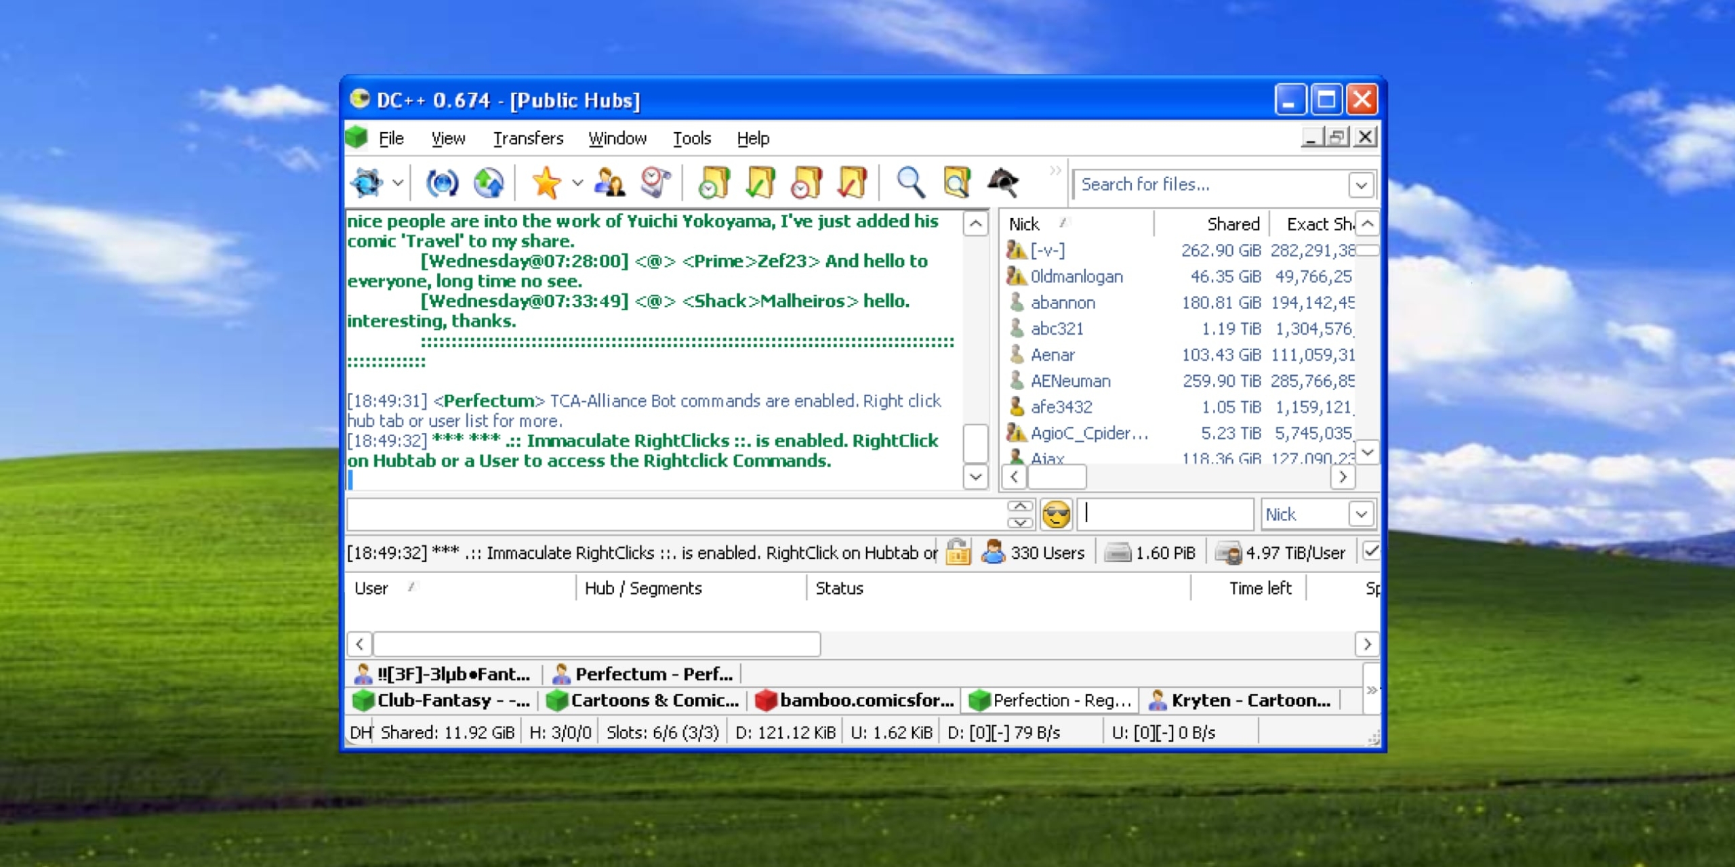Open the Nick filter dropdown
Screen dimensions: 1735x867
point(1361,515)
